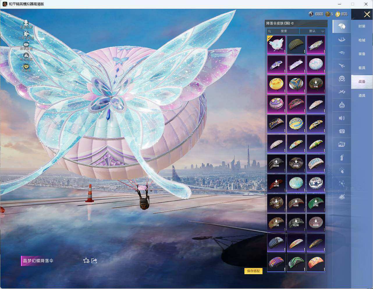Open the roast chicken category icon

point(342,197)
